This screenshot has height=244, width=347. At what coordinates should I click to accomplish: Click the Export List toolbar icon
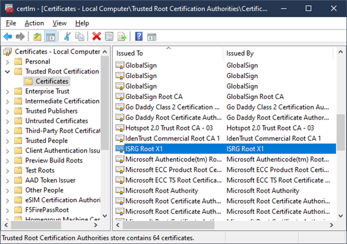point(122,36)
